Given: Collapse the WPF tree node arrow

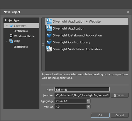Looking at the screenshot, I should [7, 41].
